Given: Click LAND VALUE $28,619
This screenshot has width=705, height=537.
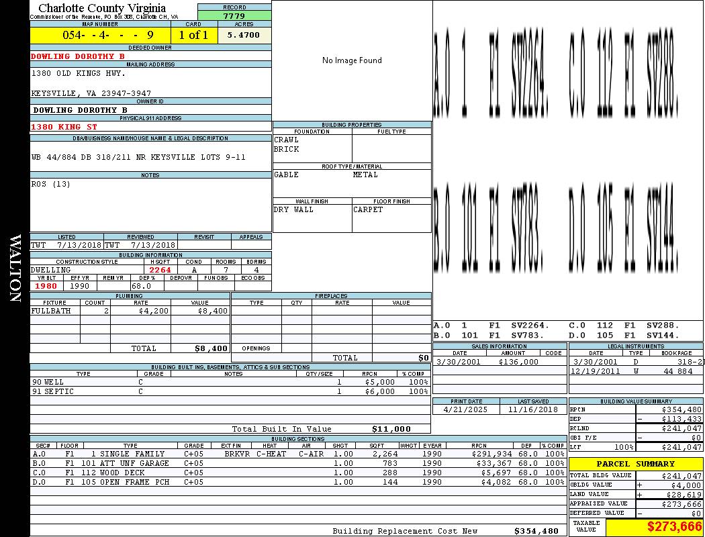Looking at the screenshot, I should click(684, 495).
